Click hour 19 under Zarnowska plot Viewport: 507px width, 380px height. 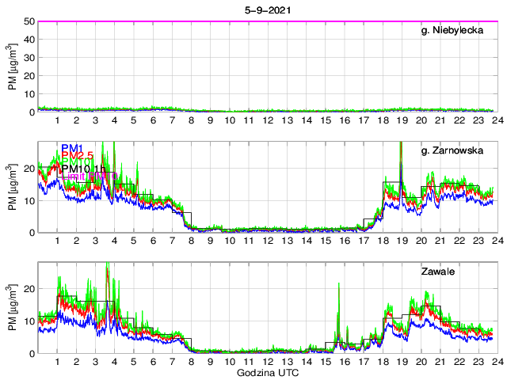click(x=402, y=241)
